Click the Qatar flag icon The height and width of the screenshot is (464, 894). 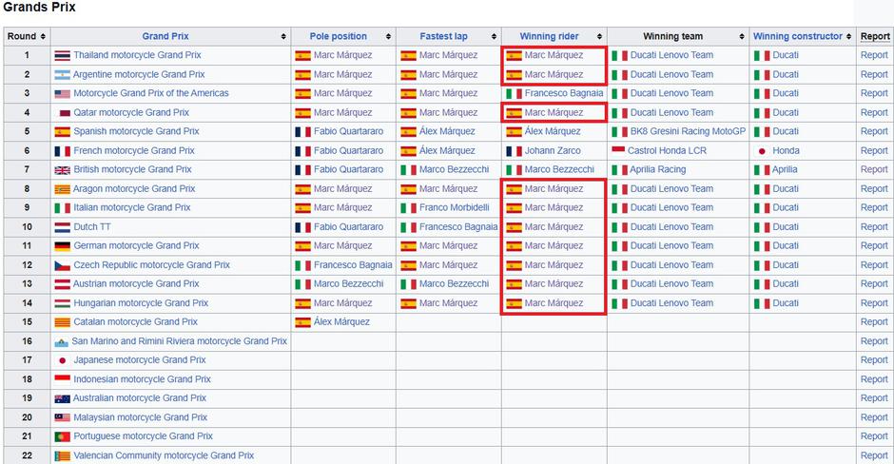(x=65, y=112)
